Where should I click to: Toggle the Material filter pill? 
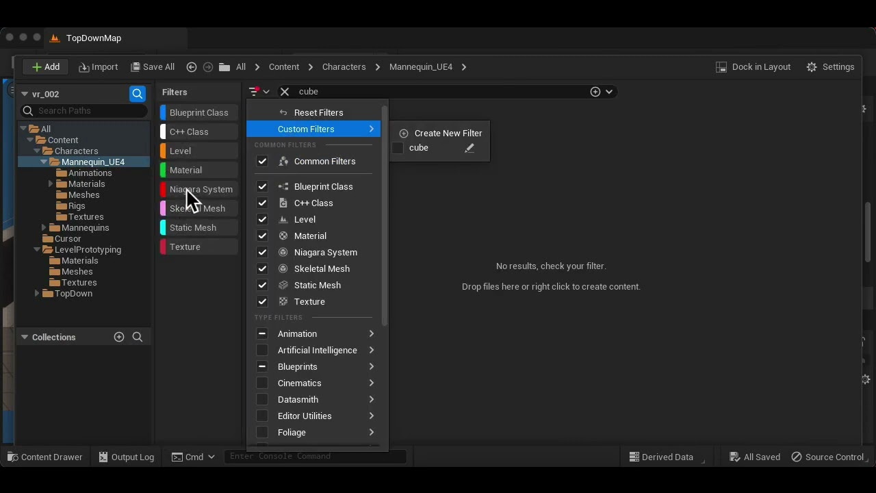199,170
